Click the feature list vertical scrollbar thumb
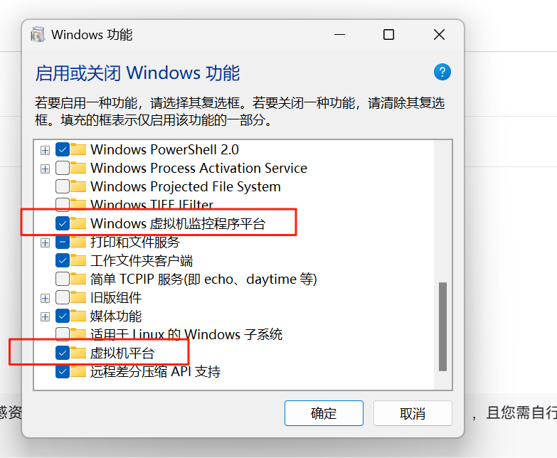This screenshot has width=557, height=458. (442, 326)
